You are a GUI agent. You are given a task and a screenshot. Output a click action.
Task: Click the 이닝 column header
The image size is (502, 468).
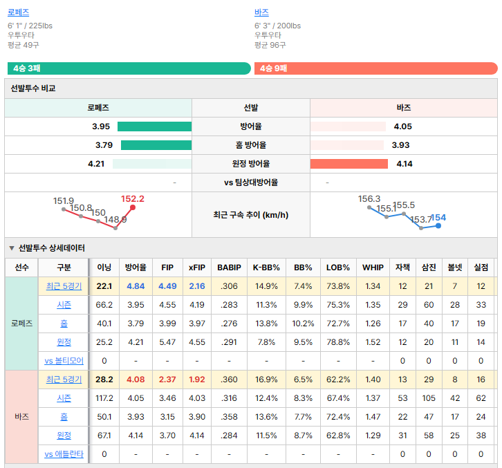[104, 268]
